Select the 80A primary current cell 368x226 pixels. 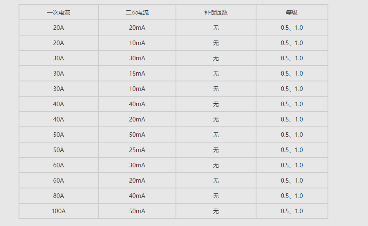[58, 196]
